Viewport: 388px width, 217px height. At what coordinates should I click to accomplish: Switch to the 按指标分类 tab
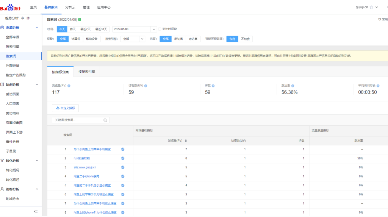point(60,72)
